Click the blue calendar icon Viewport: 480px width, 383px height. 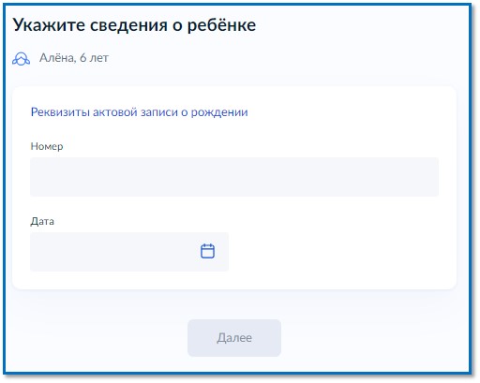coord(207,251)
